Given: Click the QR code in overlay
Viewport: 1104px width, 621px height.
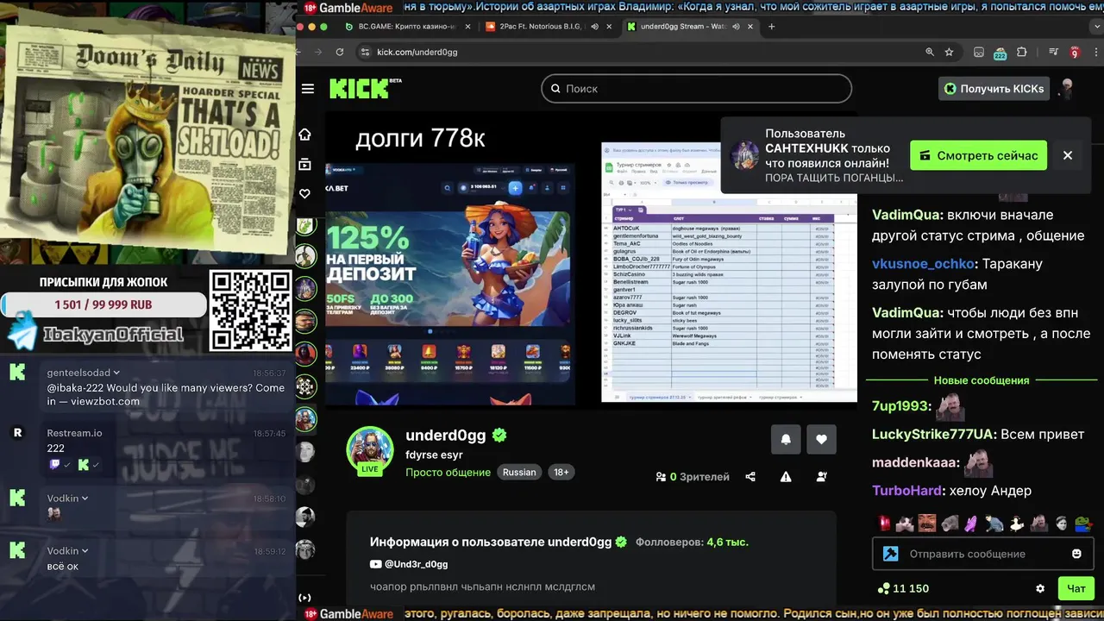Looking at the screenshot, I should [251, 310].
